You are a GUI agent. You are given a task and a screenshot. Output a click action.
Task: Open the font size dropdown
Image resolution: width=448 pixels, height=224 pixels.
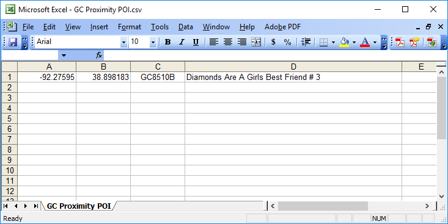[153, 42]
